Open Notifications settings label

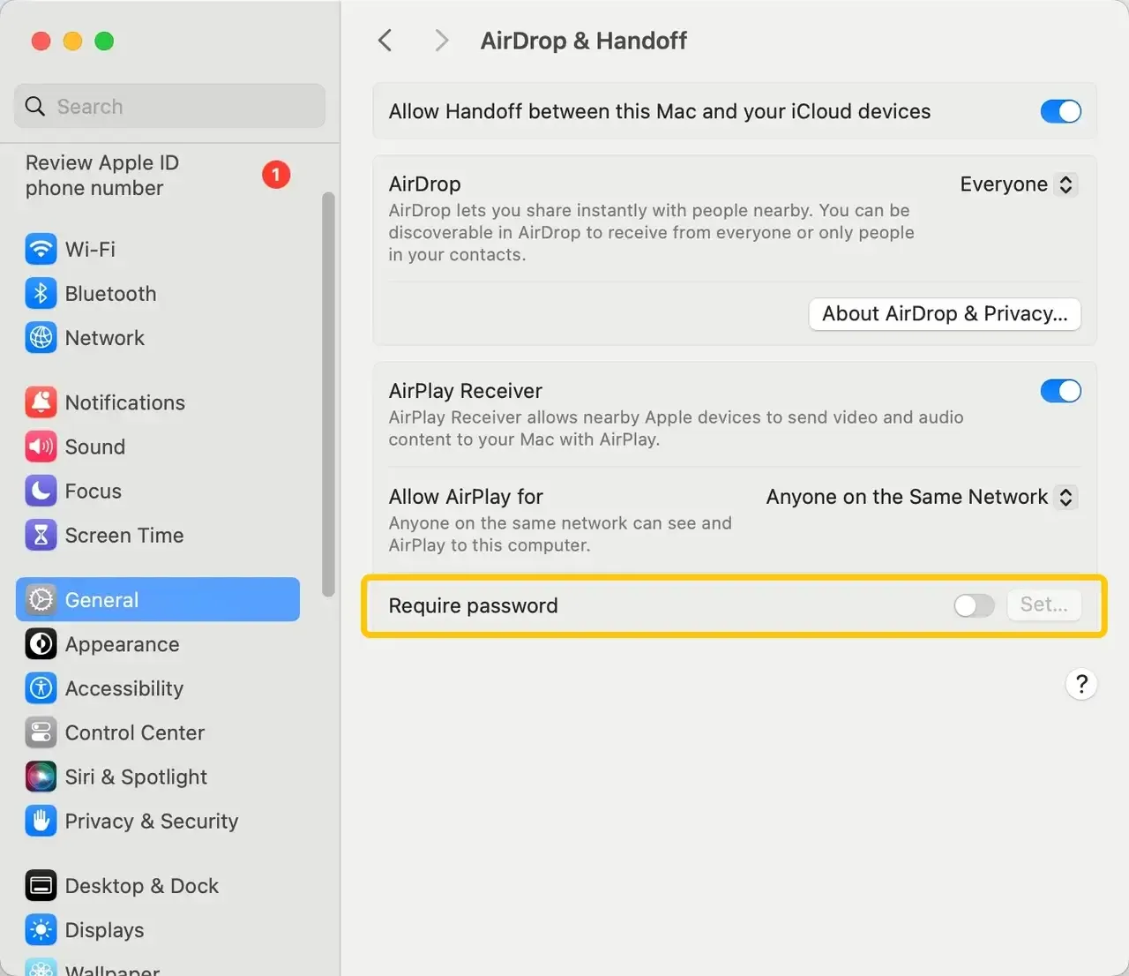pos(125,402)
